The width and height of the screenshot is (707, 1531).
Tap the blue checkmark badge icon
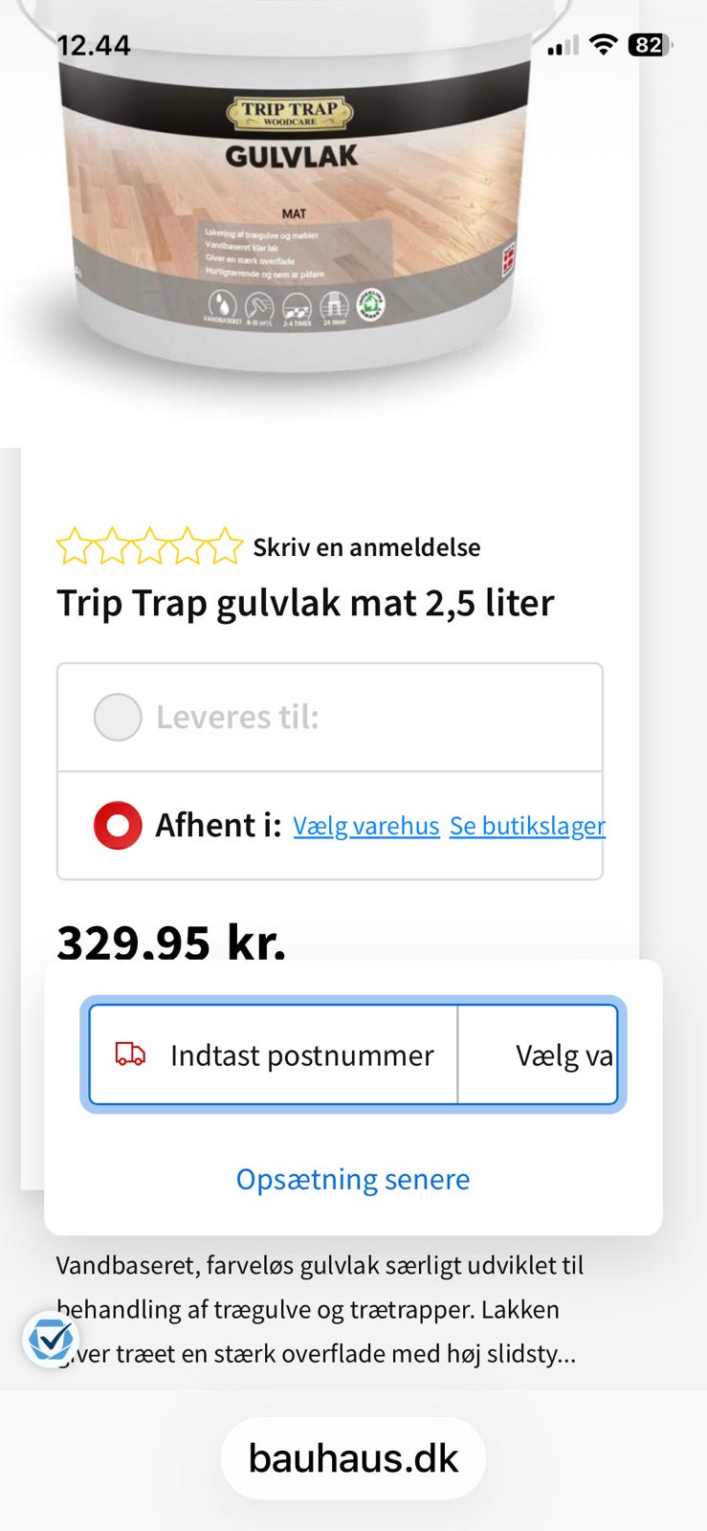pos(50,1339)
